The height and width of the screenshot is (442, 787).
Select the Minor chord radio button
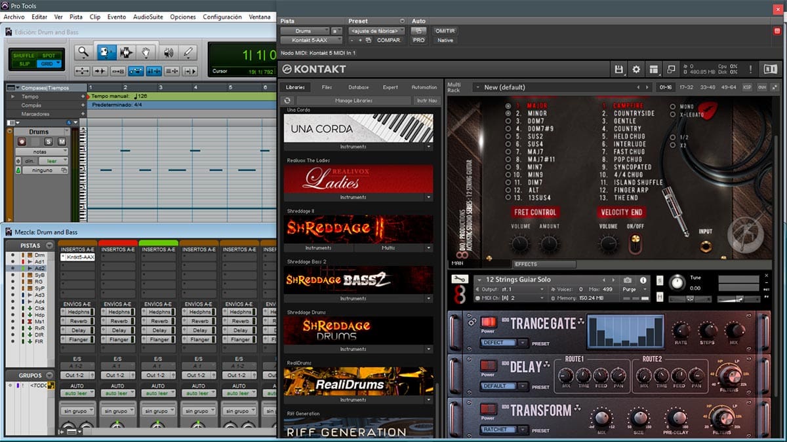point(508,113)
